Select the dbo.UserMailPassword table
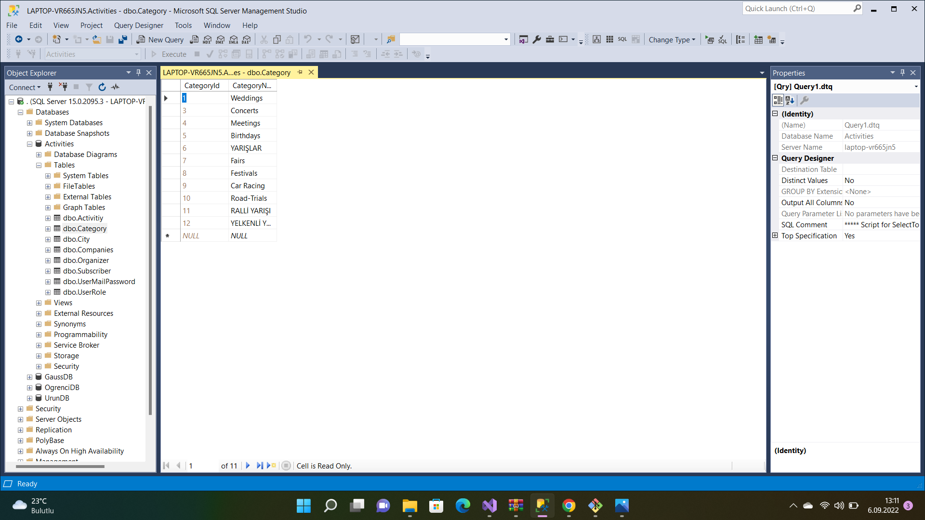Screen dimensions: 925x520 99,282
